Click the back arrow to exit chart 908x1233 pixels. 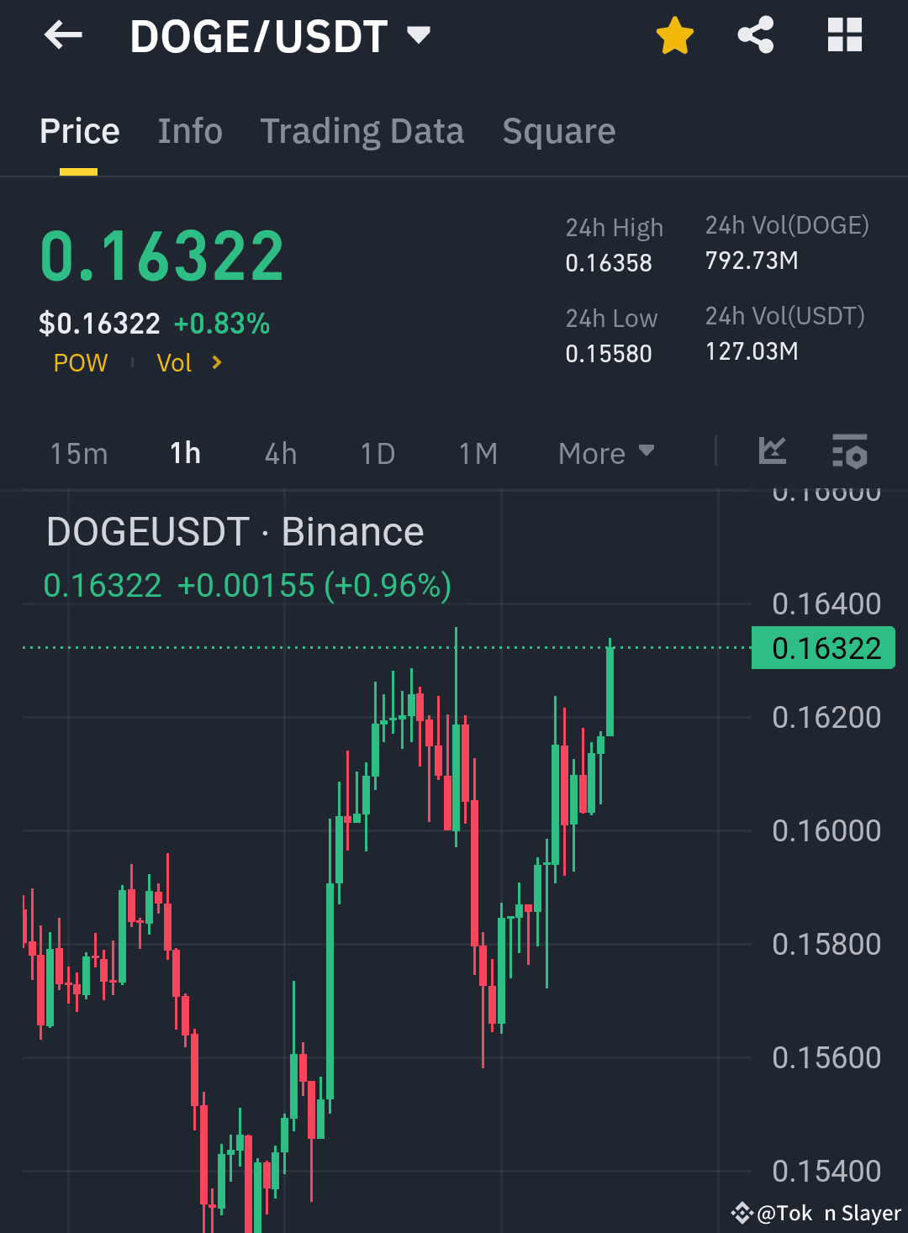[x=61, y=35]
